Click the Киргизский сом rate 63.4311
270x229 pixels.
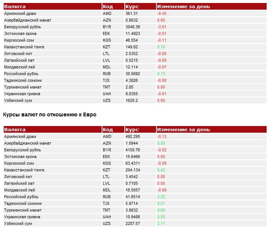tap(133, 163)
